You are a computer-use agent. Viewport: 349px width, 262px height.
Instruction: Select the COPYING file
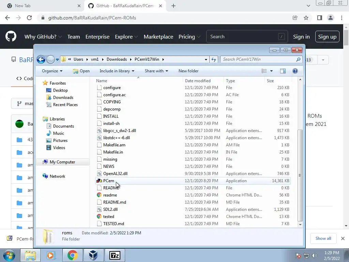click(x=112, y=102)
